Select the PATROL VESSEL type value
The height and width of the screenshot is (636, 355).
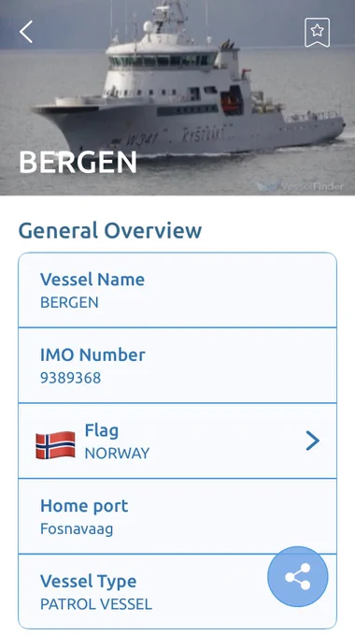[x=96, y=604]
